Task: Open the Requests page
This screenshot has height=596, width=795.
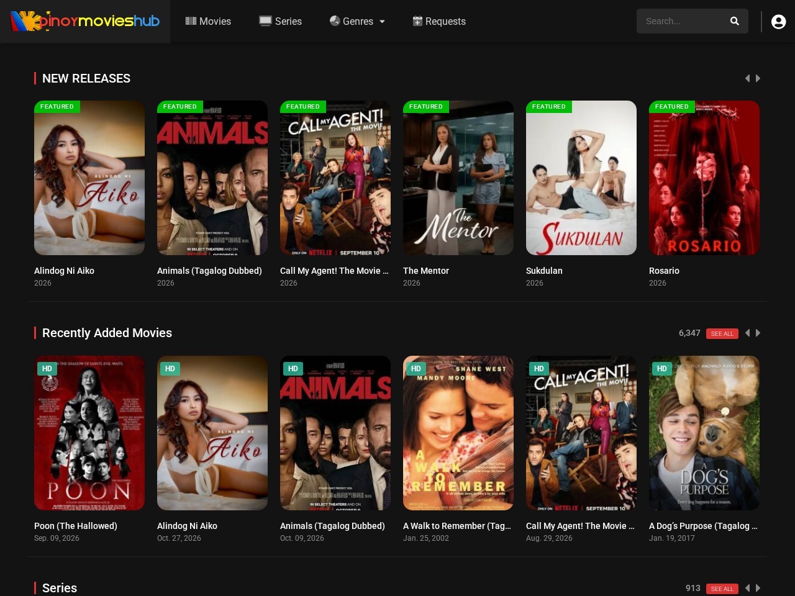Action: (439, 21)
